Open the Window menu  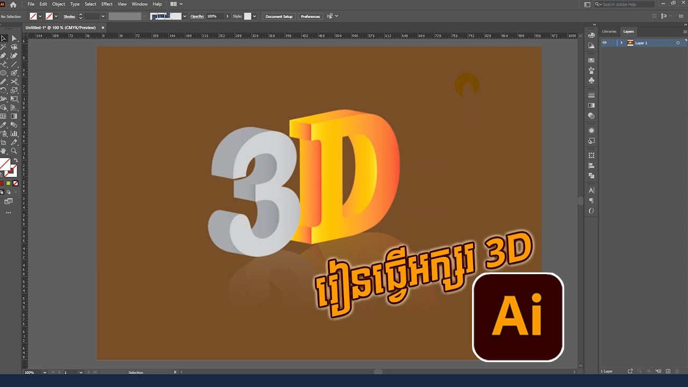coord(140,4)
